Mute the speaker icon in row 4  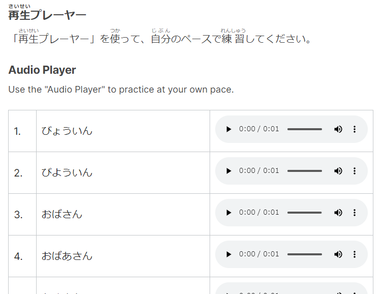(x=338, y=254)
